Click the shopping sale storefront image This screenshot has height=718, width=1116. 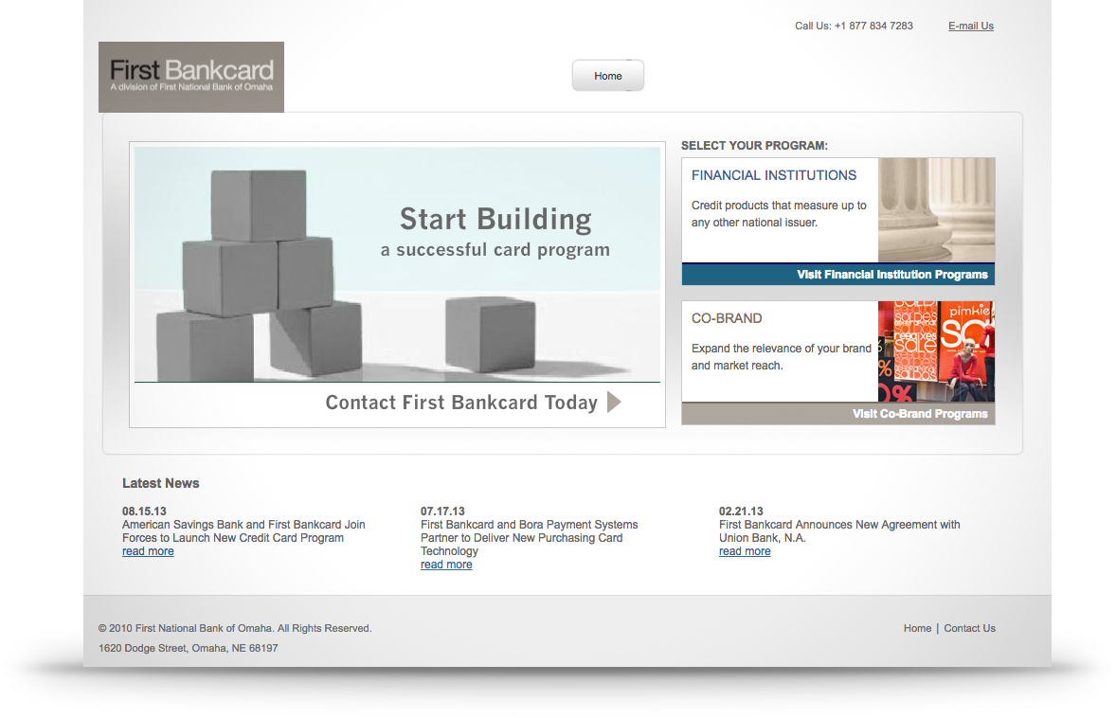pos(936,351)
